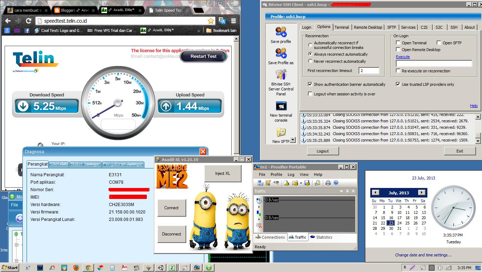Open the Proxifier proxy checker icon
Image resolution: width=482 pixels, height=272 pixels.
tap(317, 183)
